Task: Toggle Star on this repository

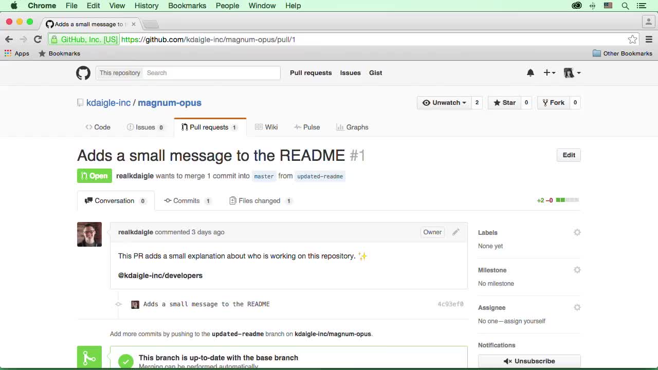Action: click(504, 103)
